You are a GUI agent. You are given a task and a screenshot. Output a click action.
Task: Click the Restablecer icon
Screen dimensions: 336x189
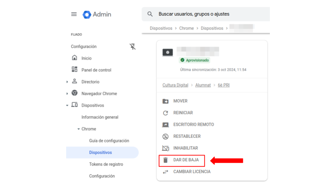pyautogui.click(x=166, y=136)
